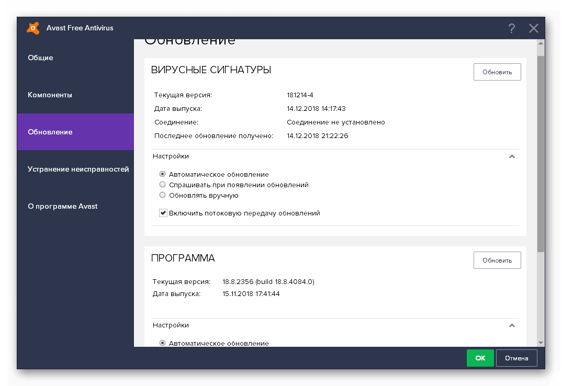Viewport: 562px width, 386px height.
Task: Open the Общие settings tab
Action: [41, 58]
